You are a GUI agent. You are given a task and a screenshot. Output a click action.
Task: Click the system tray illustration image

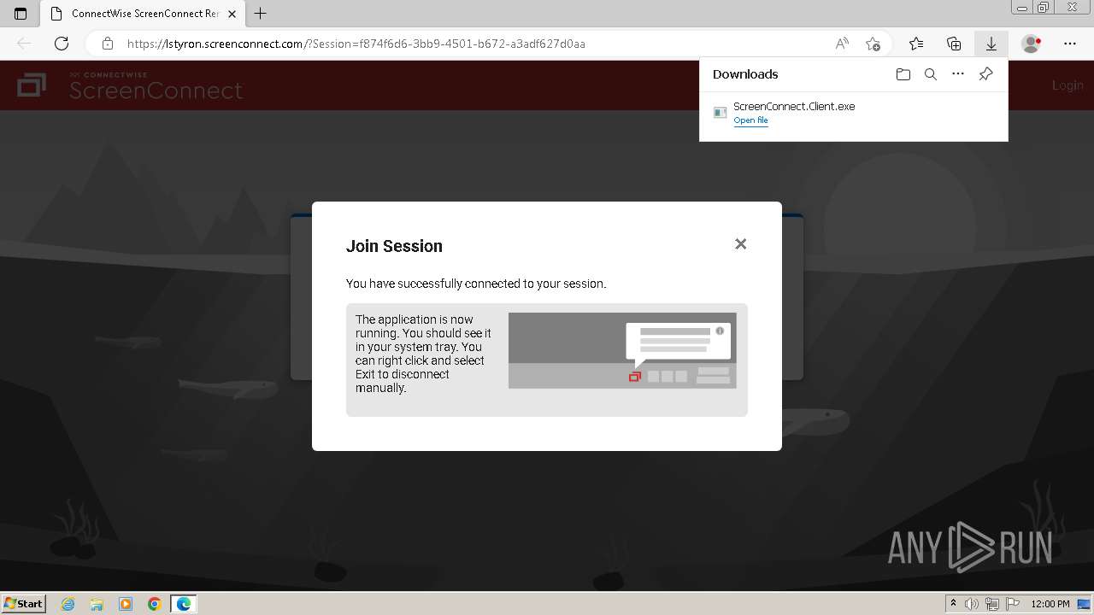pos(622,350)
